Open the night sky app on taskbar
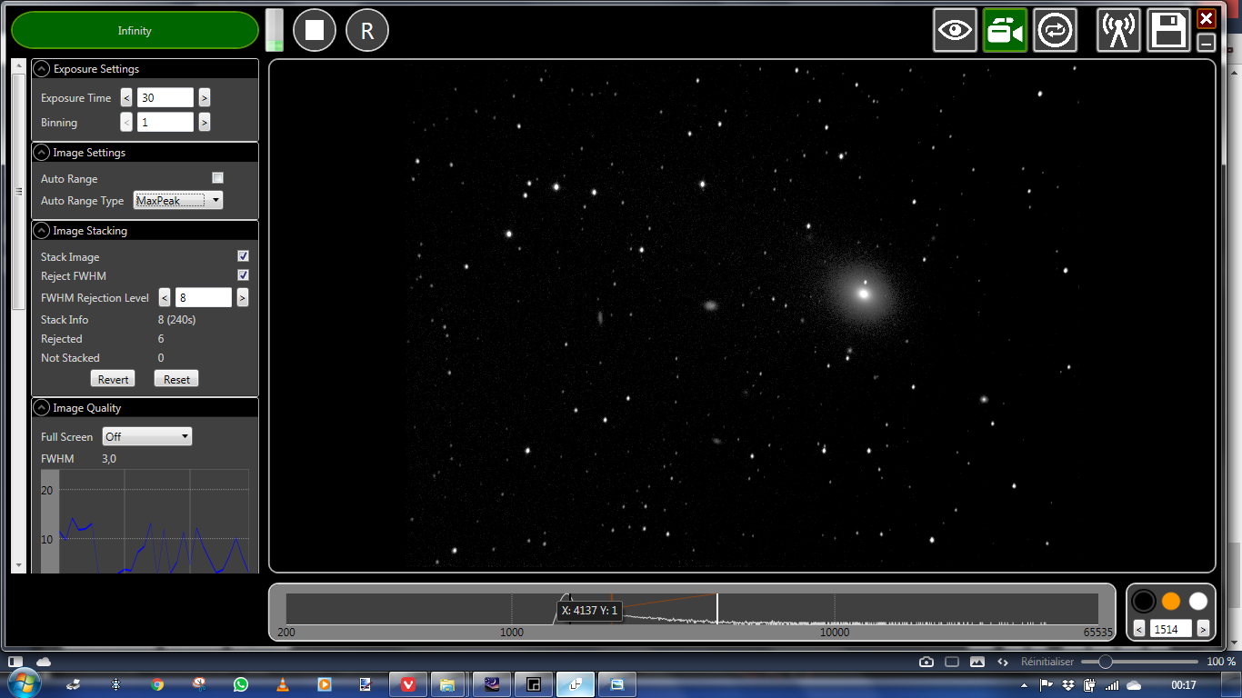 pyautogui.click(x=492, y=684)
